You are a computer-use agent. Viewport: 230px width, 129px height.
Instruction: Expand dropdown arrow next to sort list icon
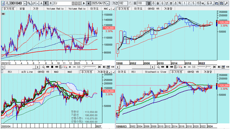click(37, 3)
